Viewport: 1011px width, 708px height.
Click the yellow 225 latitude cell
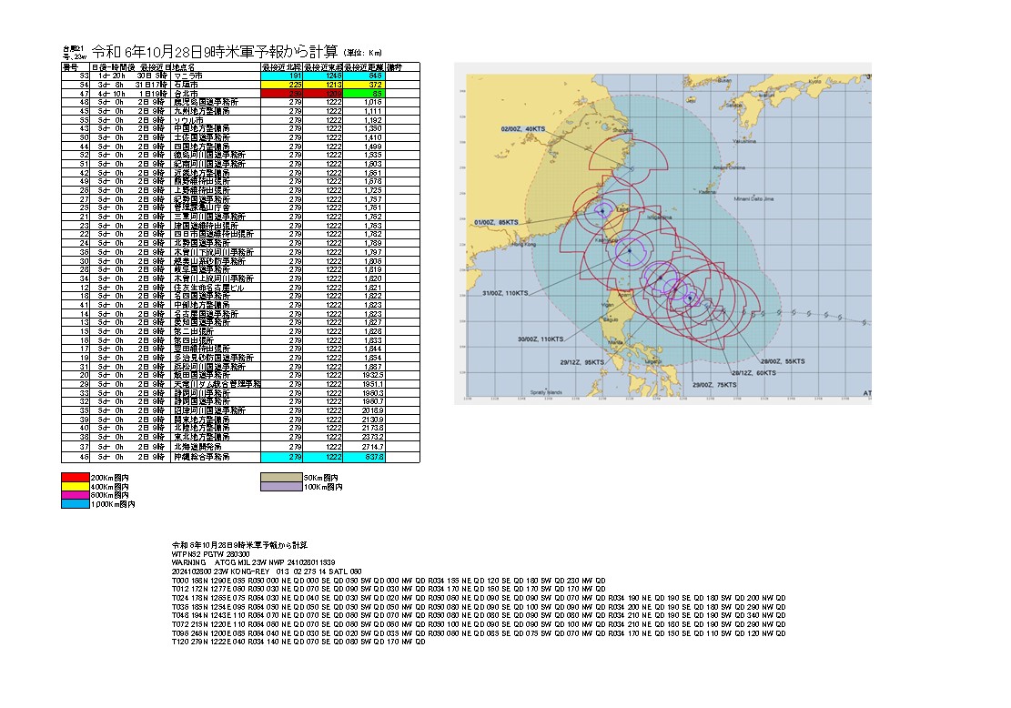click(282, 85)
